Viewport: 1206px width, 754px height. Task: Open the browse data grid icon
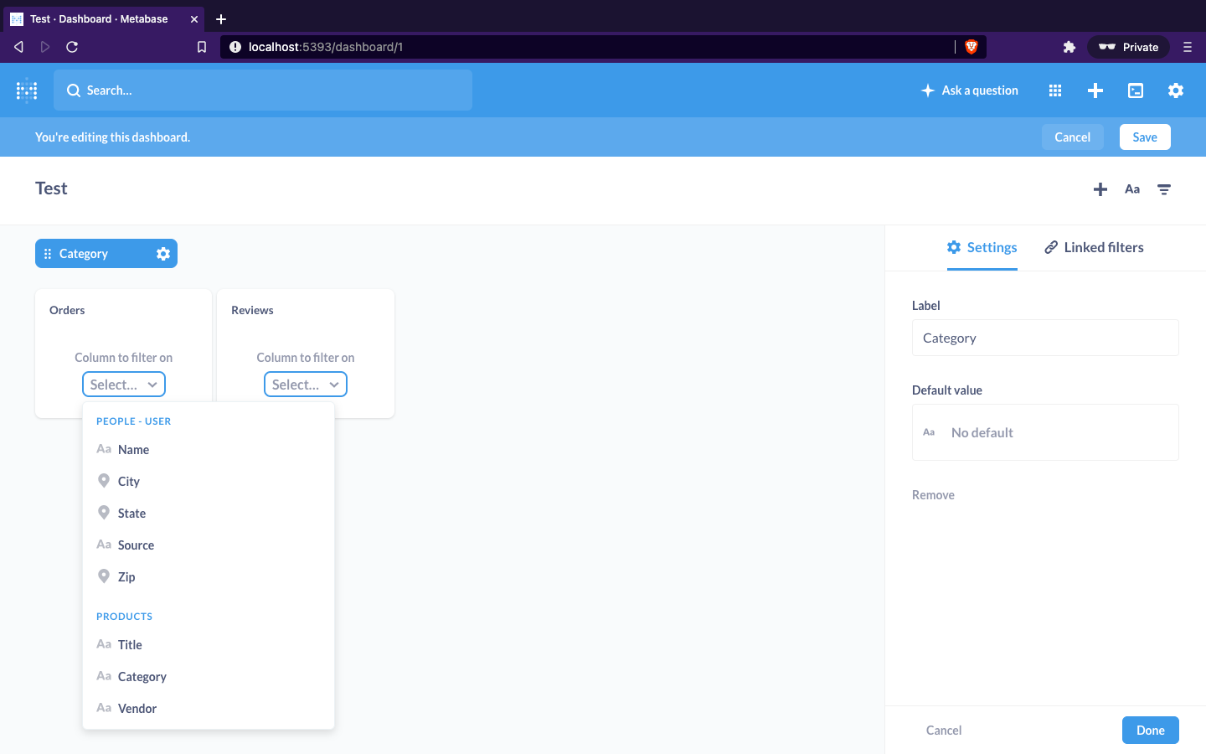click(1055, 90)
